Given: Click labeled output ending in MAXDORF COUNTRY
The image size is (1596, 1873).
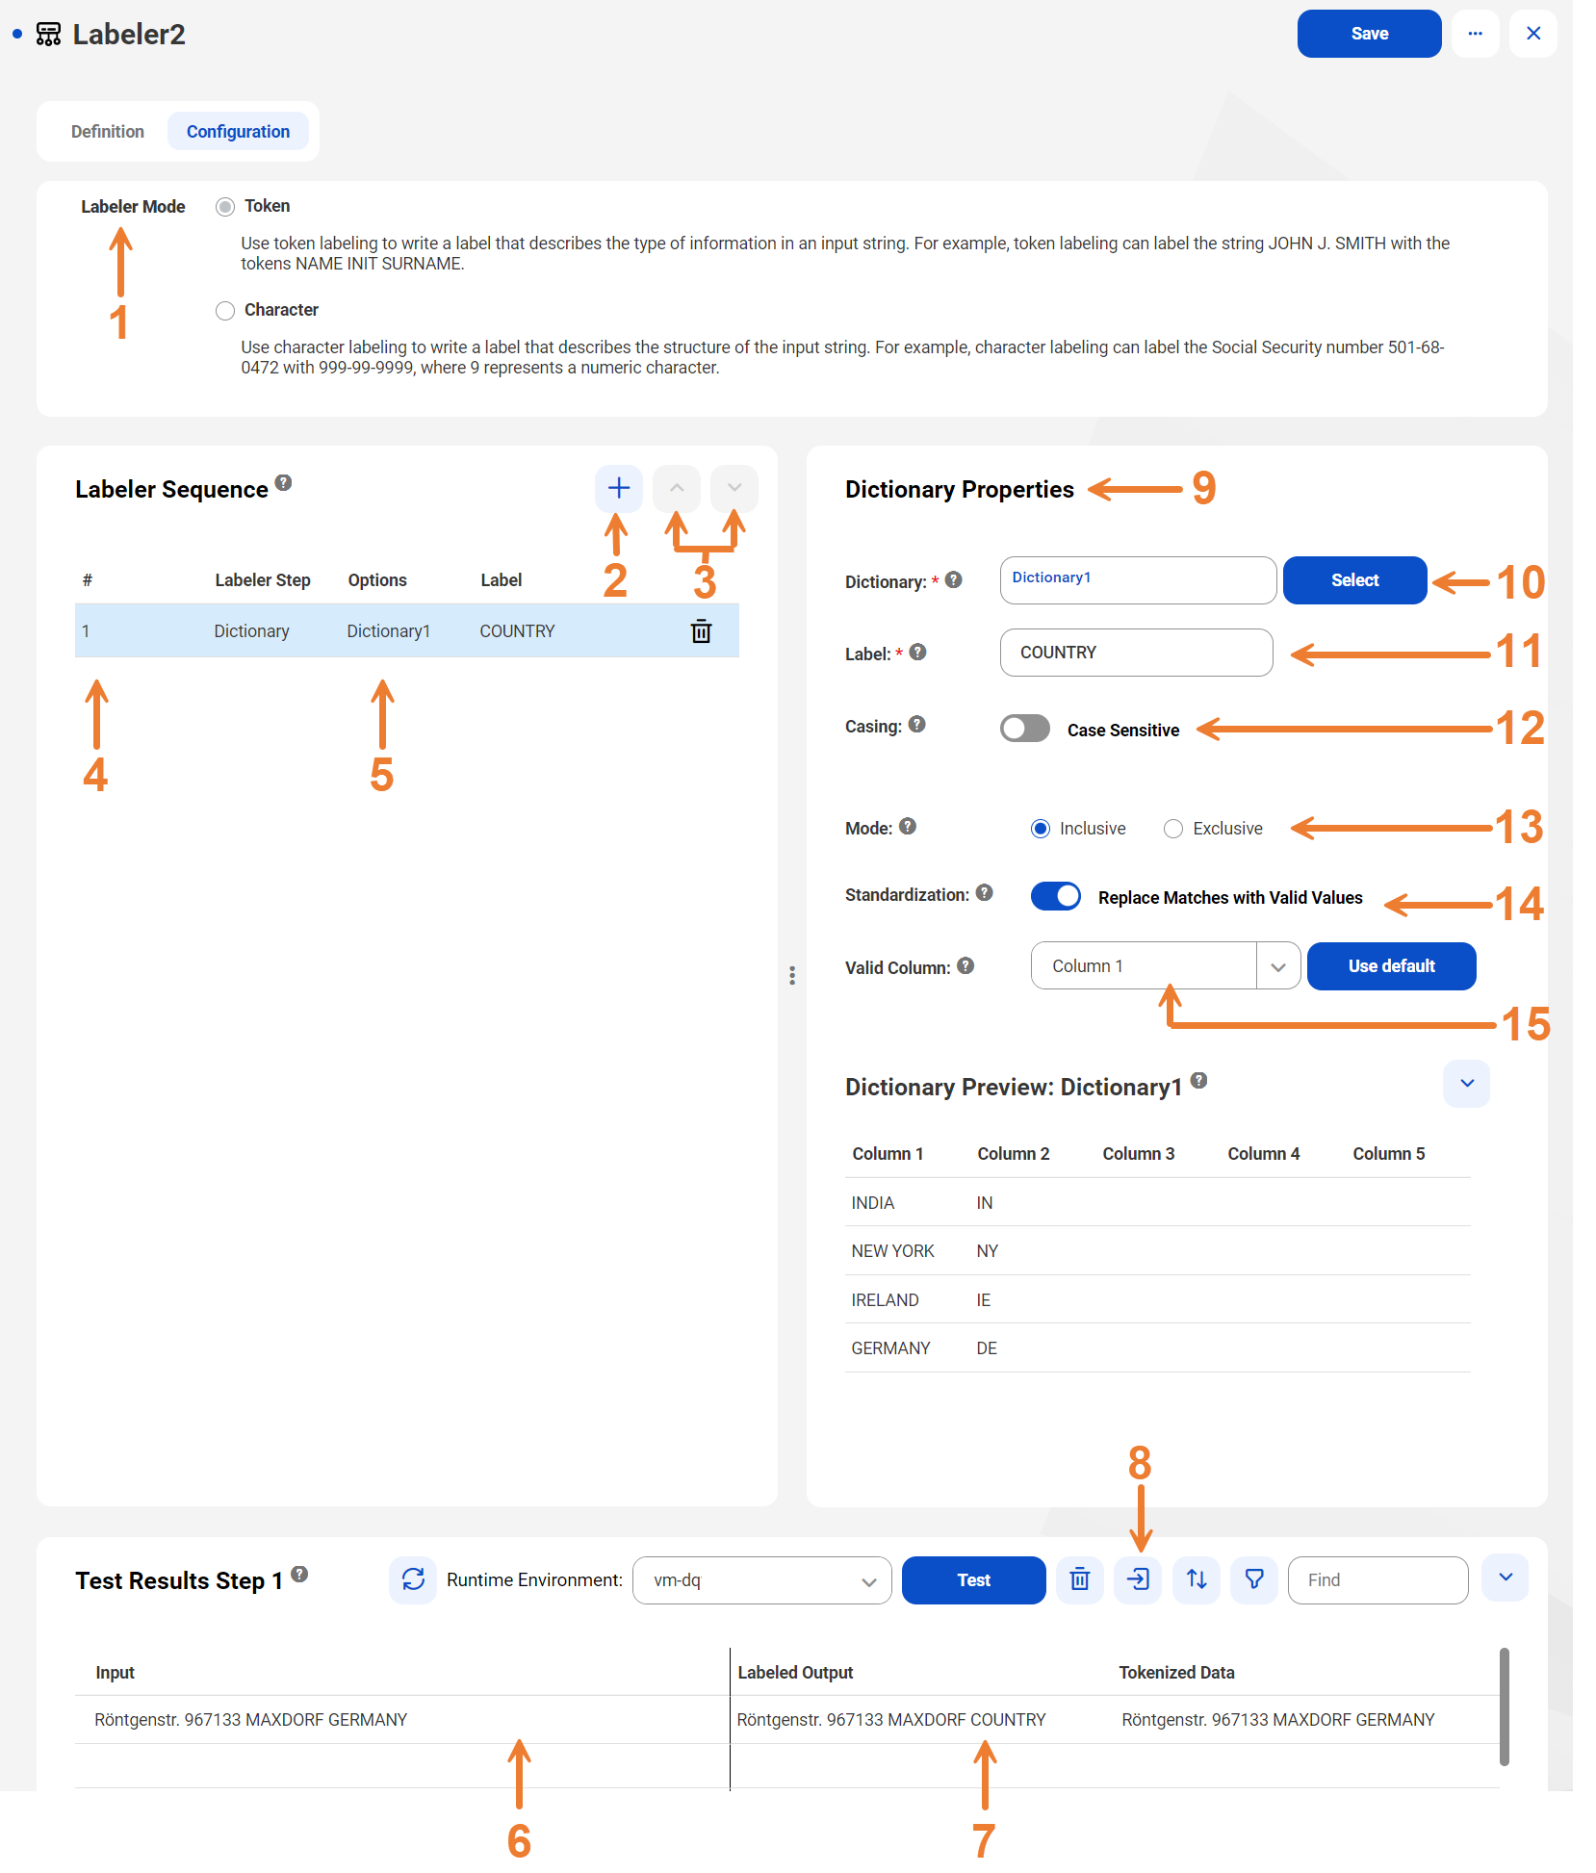Looking at the screenshot, I should click(x=890, y=1719).
